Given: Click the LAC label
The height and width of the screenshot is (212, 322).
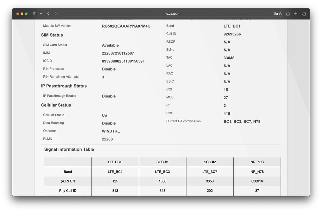Looking at the screenshot, I should 169,65.
